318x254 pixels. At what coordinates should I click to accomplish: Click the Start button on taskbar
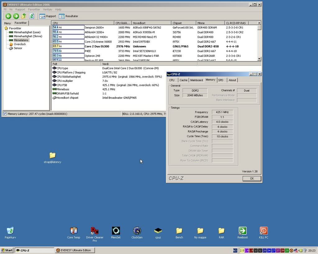pos(7,250)
